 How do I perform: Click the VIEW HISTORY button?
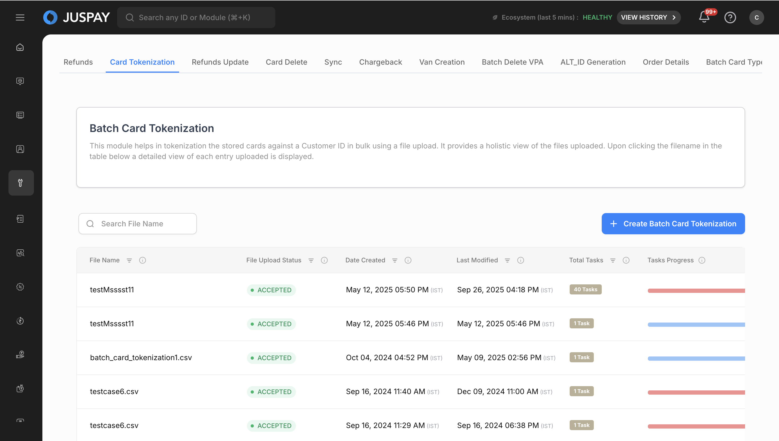pyautogui.click(x=648, y=17)
